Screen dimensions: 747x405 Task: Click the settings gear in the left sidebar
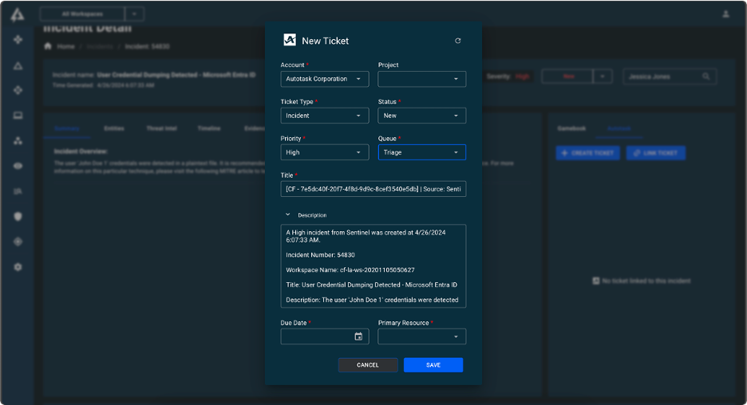coord(18,267)
